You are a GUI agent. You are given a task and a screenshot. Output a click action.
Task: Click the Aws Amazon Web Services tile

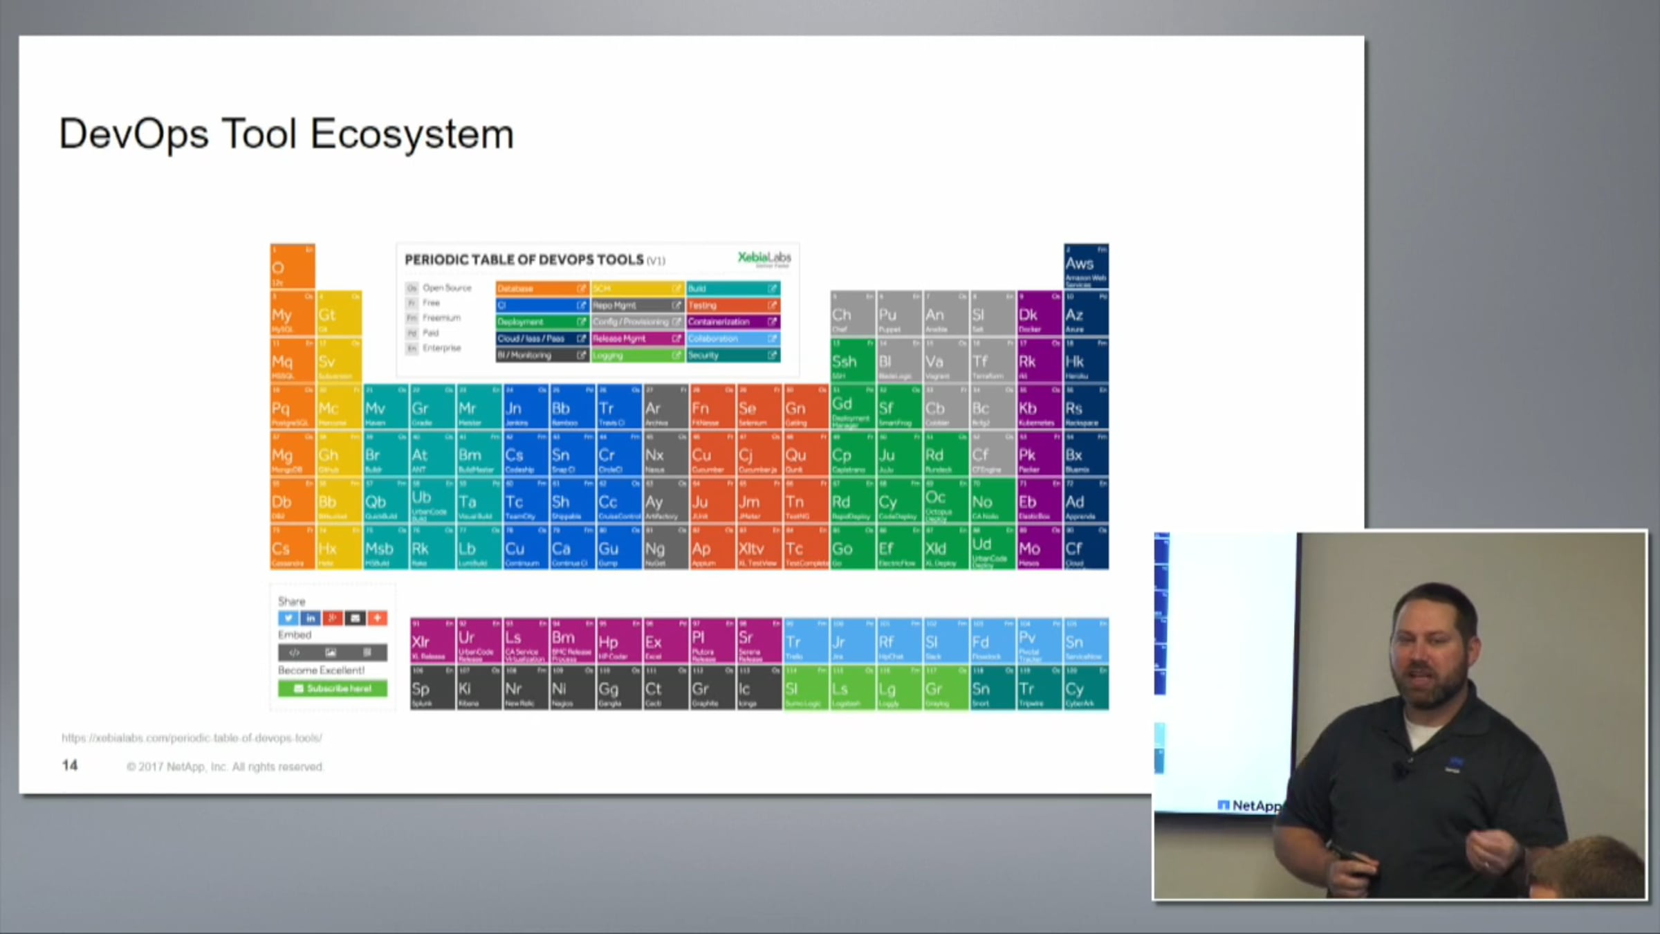pyautogui.click(x=1086, y=266)
